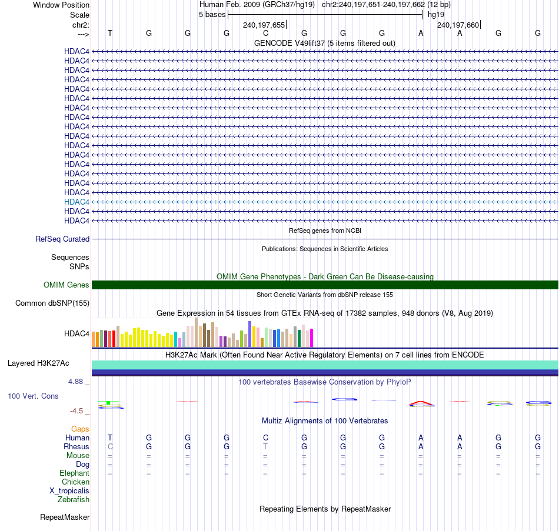This screenshot has width=559, height=531.
Task: Select the Chicken alignment row label
Action: (x=75, y=482)
